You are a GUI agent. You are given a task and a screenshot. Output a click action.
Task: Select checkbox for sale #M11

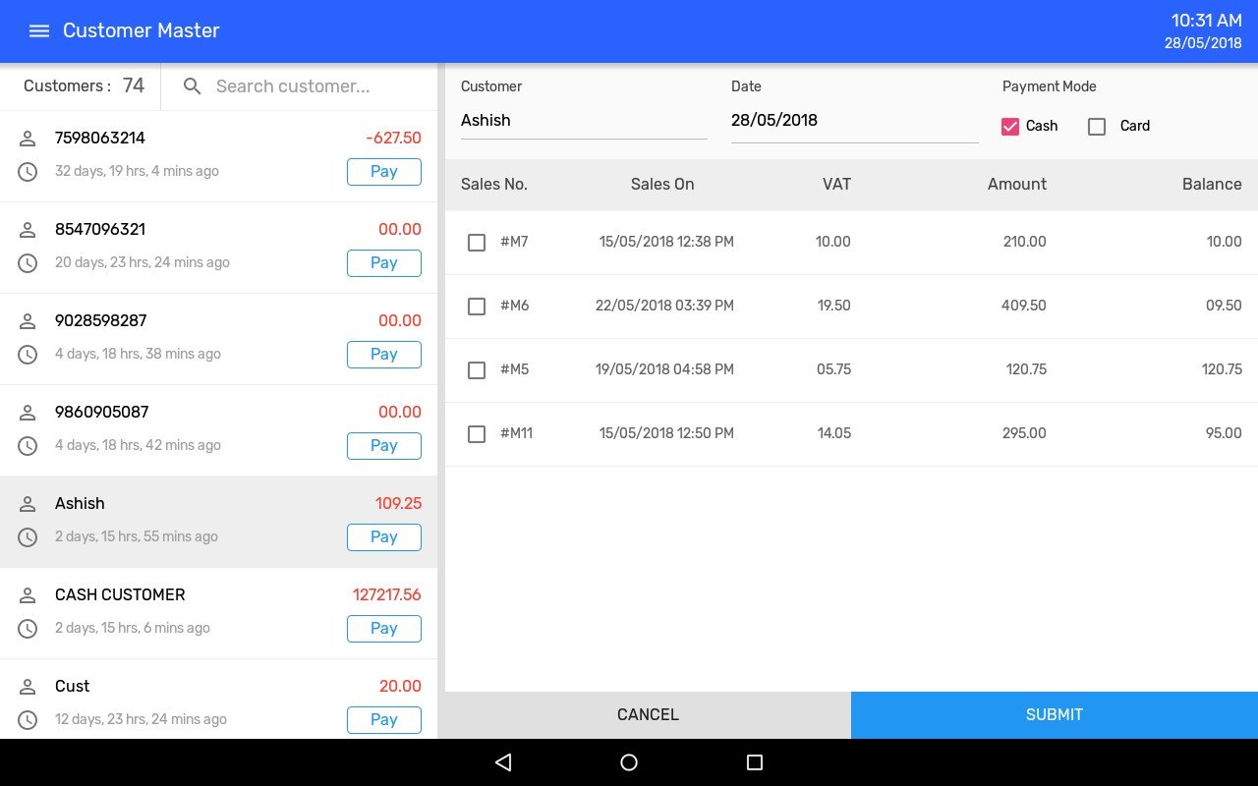[477, 434]
